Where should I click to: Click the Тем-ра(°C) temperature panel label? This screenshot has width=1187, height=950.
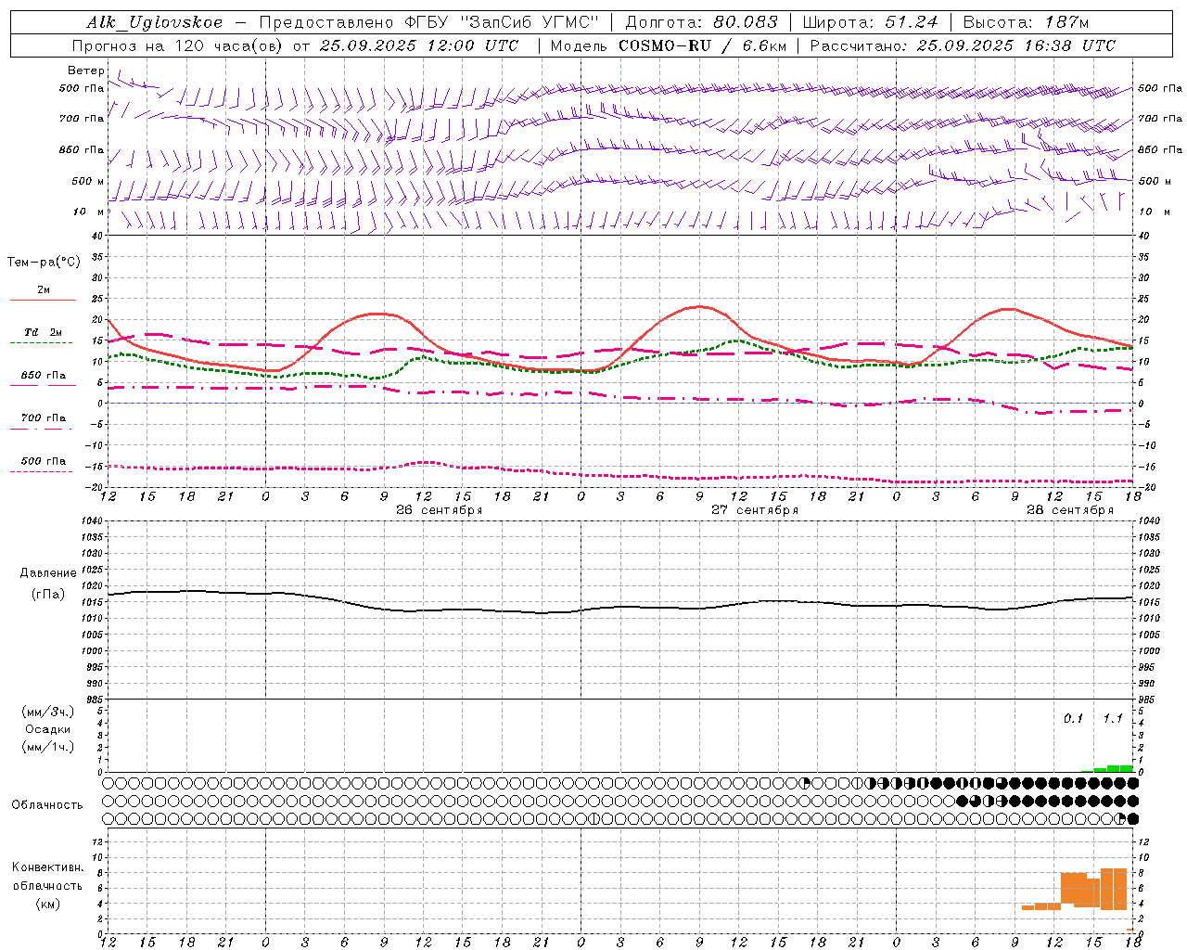click(44, 263)
